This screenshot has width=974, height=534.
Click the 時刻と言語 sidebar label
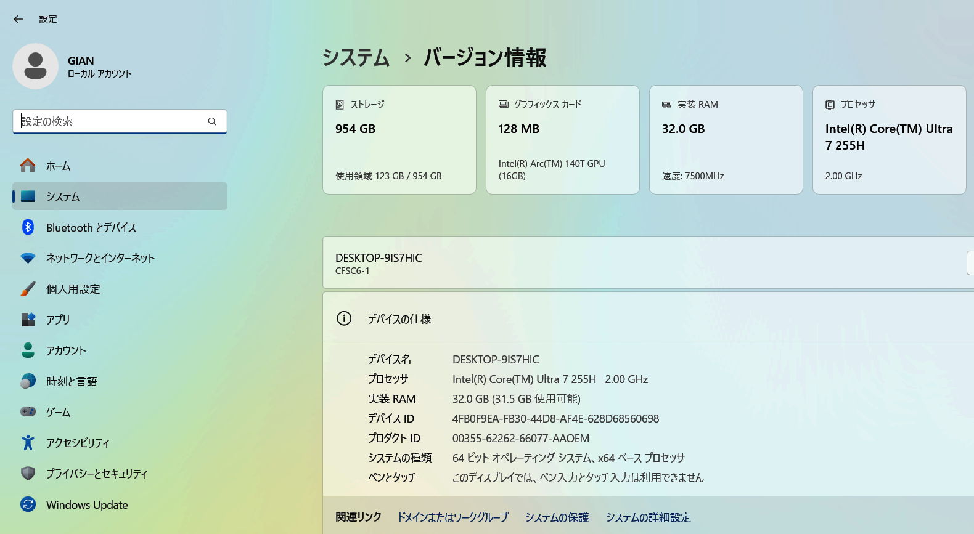(x=72, y=381)
